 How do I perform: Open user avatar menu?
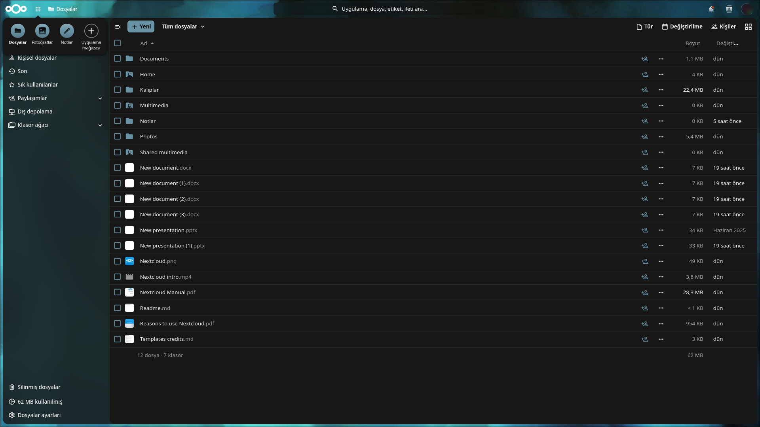pyautogui.click(x=747, y=9)
